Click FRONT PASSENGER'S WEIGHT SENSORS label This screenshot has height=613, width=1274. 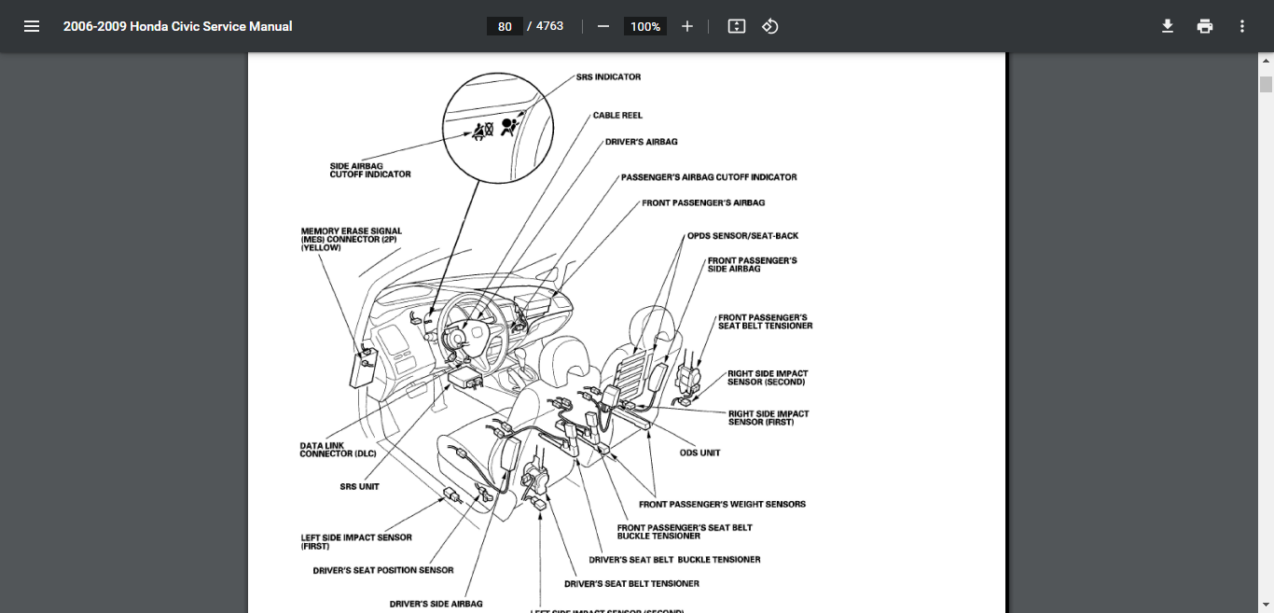point(722,504)
